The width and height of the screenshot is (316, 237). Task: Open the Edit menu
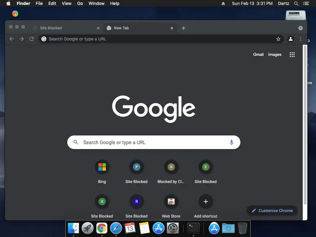click(x=52, y=3)
